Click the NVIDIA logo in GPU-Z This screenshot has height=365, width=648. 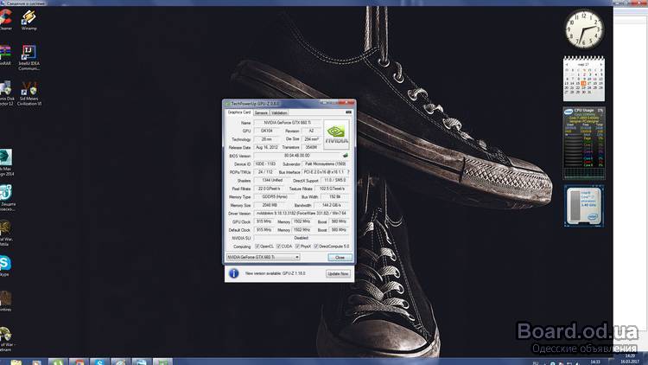[336, 134]
